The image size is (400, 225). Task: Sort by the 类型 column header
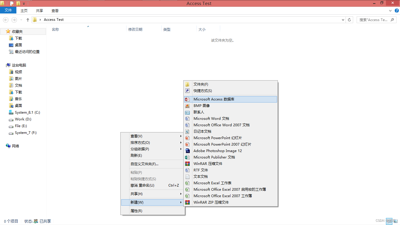167,30
